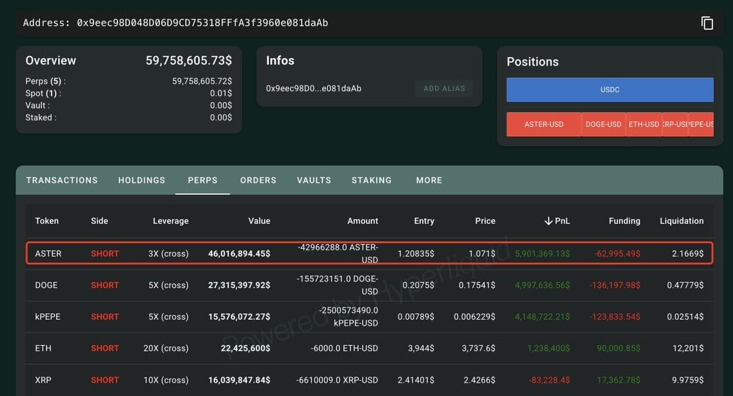Select the blue USDC position bar

[610, 90]
